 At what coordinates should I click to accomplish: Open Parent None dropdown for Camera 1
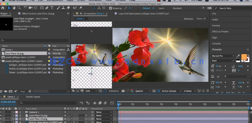click(x=104, y=112)
